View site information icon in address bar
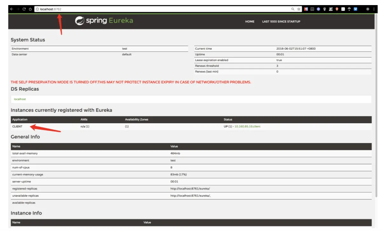384x231 pixels. (x=37, y=9)
